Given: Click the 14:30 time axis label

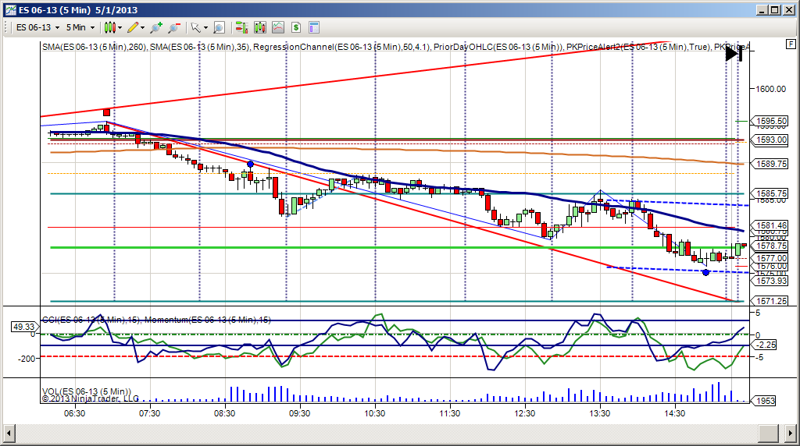Looking at the screenshot, I should click(x=674, y=413).
